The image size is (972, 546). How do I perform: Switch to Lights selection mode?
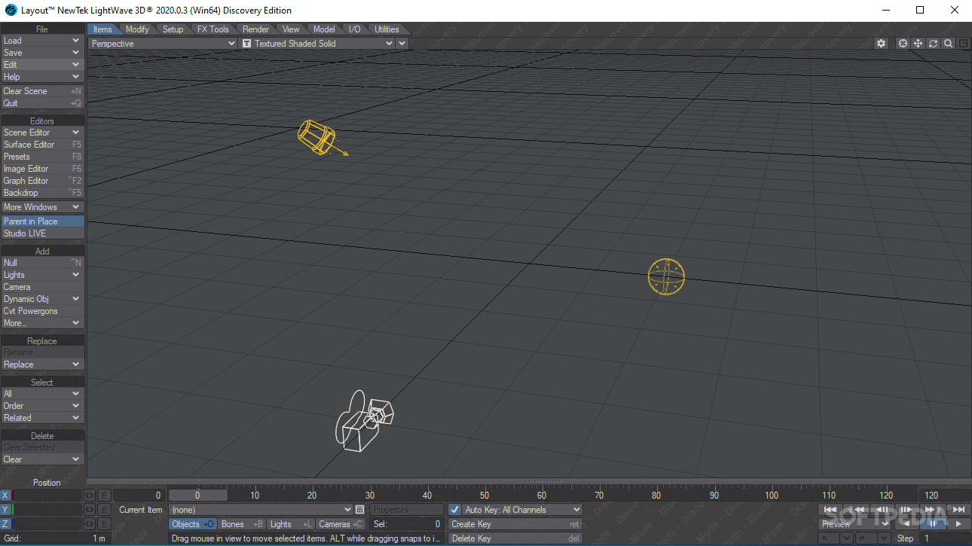tap(291, 524)
